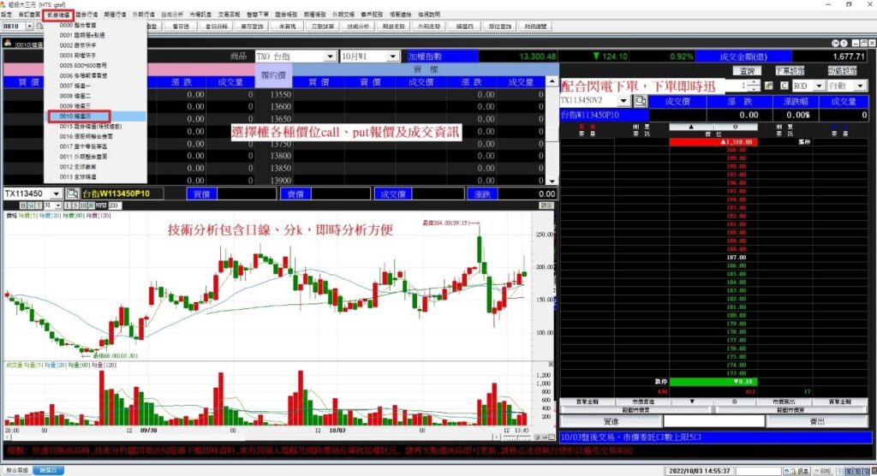Click the circle button below the price ladder
877x476 pixels.
point(734,402)
